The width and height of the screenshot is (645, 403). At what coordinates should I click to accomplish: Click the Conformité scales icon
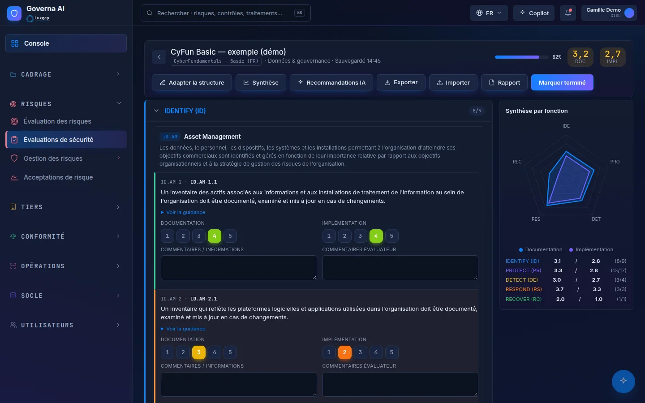coord(13,236)
